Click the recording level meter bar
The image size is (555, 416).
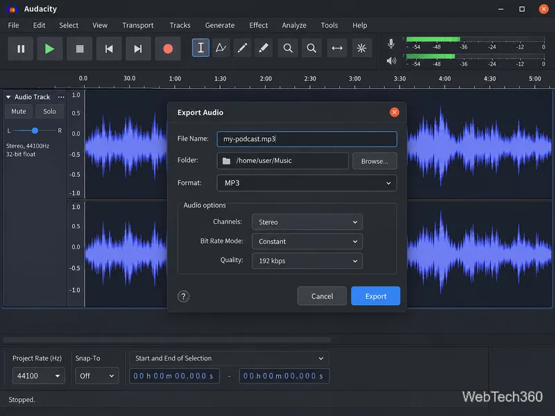[475, 40]
